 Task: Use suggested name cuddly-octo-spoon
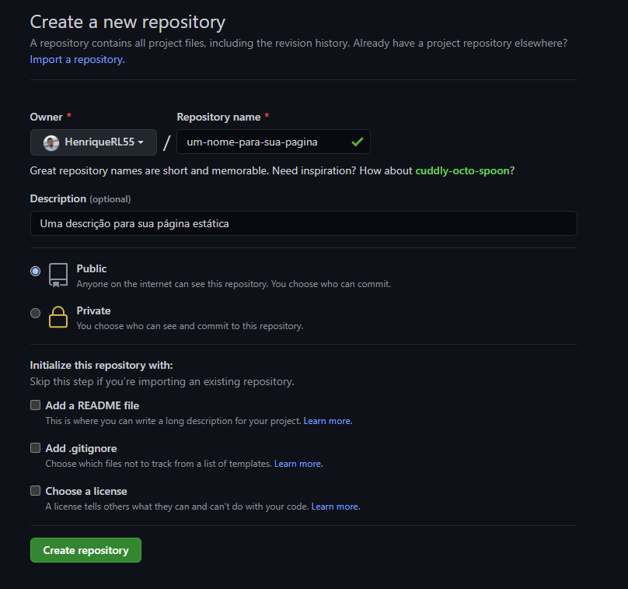click(462, 170)
